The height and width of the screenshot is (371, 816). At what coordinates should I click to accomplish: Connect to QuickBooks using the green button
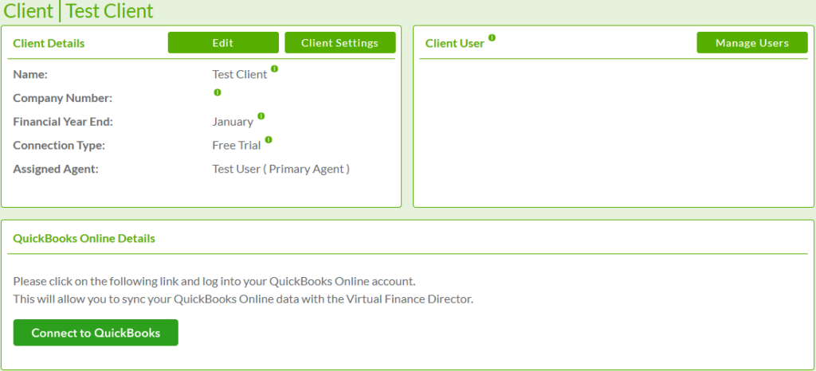[x=96, y=333]
